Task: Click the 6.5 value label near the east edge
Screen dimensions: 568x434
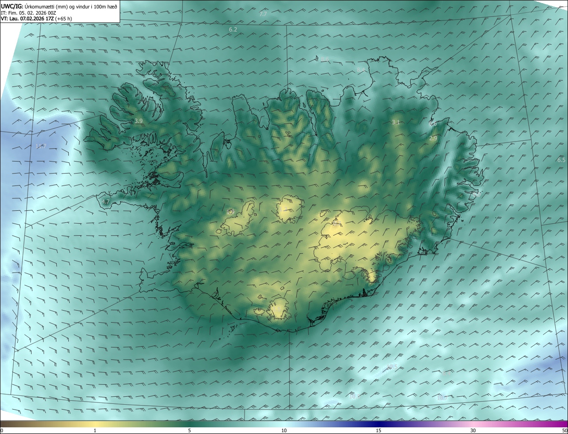Action: click(x=561, y=160)
